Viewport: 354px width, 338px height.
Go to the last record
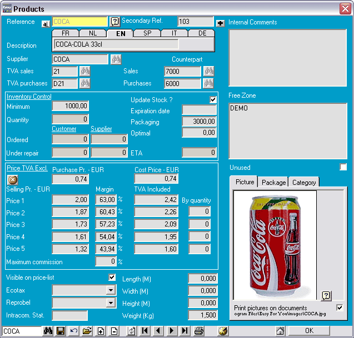coord(185,331)
